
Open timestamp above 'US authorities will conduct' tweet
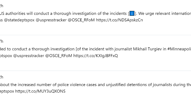1,6
